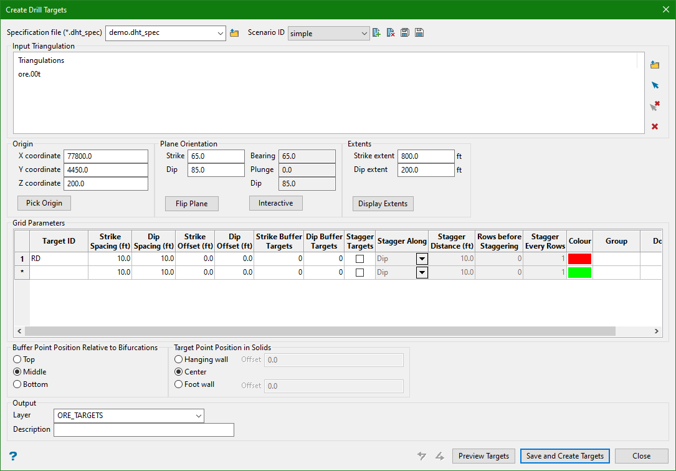Select the Top buffer point radio button
Screen dimensions: 676x471
click(17, 359)
